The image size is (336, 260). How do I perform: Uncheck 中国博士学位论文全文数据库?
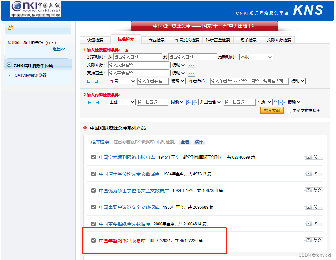coord(93,174)
